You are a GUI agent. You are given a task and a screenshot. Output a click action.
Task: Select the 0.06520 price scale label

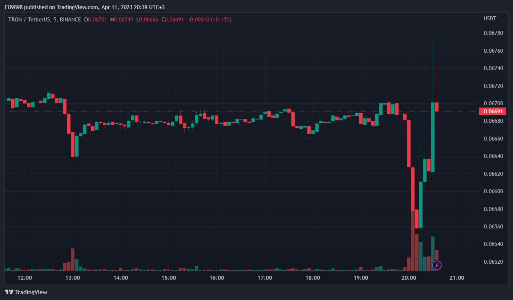493,262
